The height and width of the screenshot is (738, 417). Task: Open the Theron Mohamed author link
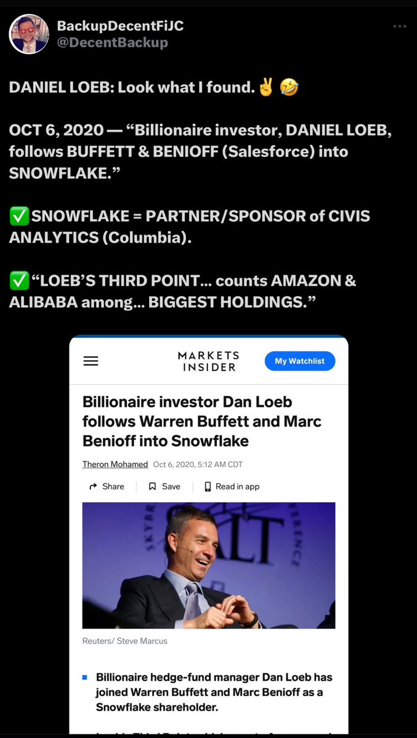click(x=115, y=464)
